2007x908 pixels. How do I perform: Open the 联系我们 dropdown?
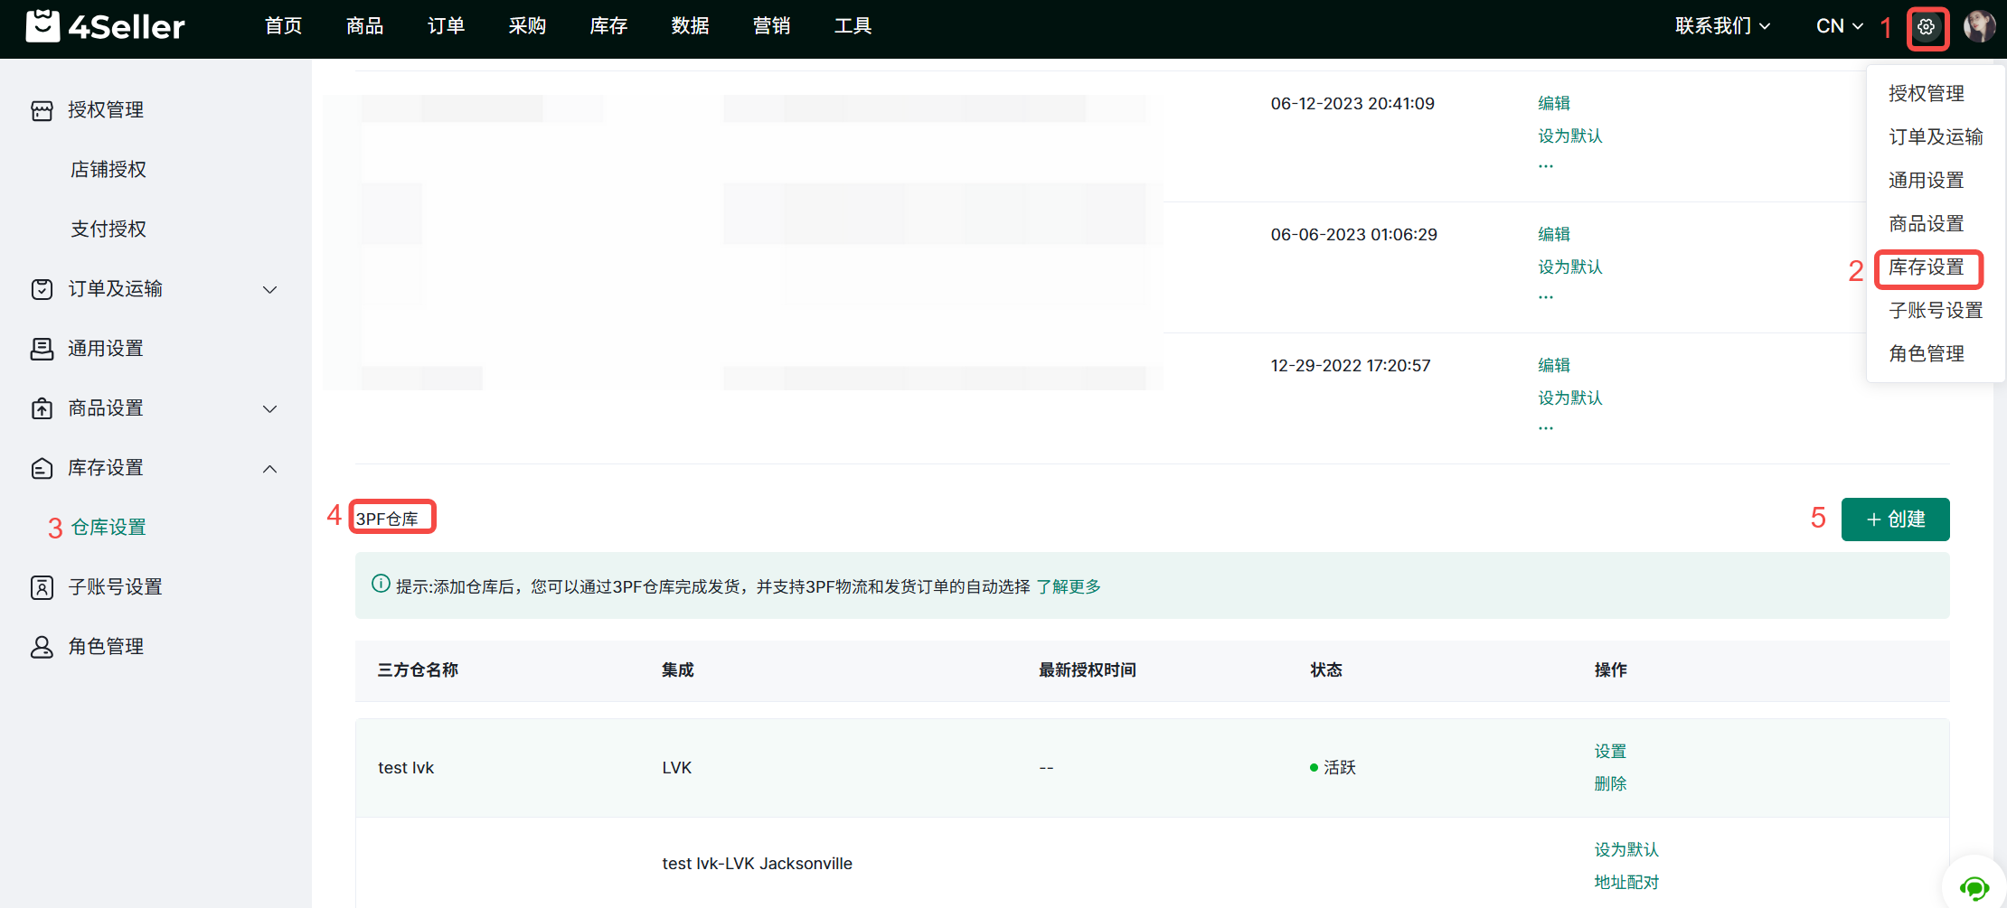point(1721,26)
